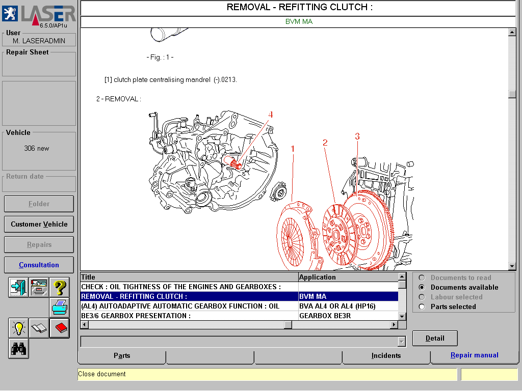Open Customer Vehicle section
Image resolution: width=522 pixels, height=391 pixels.
tap(39, 224)
